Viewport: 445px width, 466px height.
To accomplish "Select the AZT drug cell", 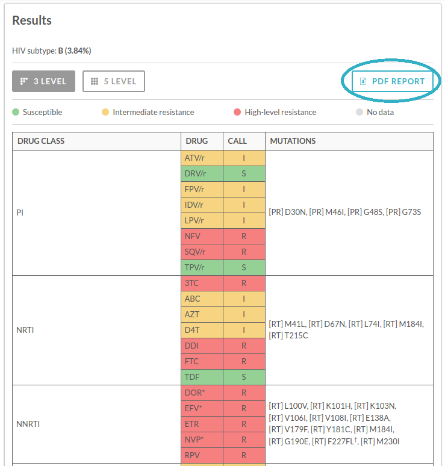I will (202, 314).
